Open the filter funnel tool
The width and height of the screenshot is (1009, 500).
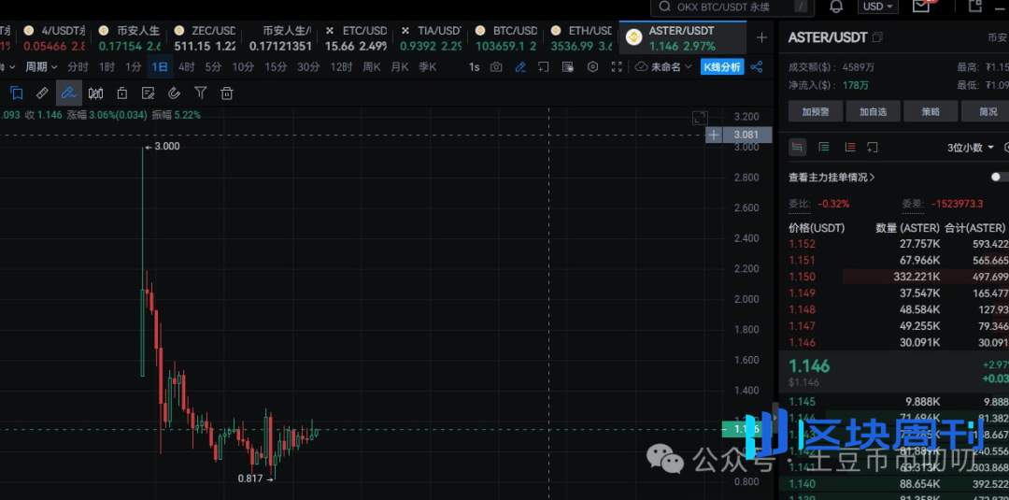[x=200, y=93]
